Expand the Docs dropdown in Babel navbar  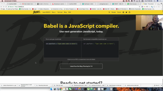coord(54,12)
